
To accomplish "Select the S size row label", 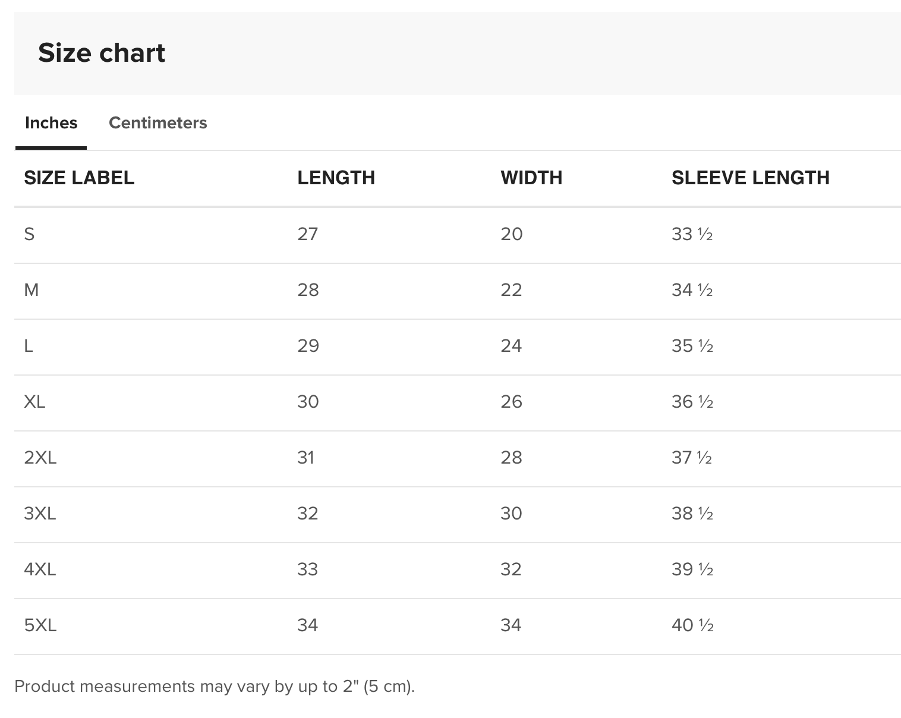I will coord(29,234).
